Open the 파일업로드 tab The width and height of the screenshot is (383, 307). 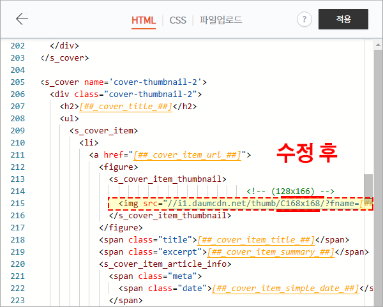coord(221,20)
